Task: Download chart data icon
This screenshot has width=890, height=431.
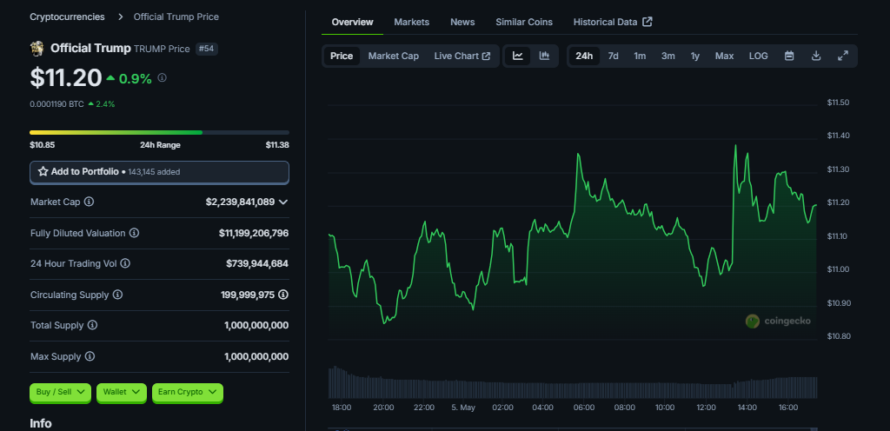Action: point(816,56)
